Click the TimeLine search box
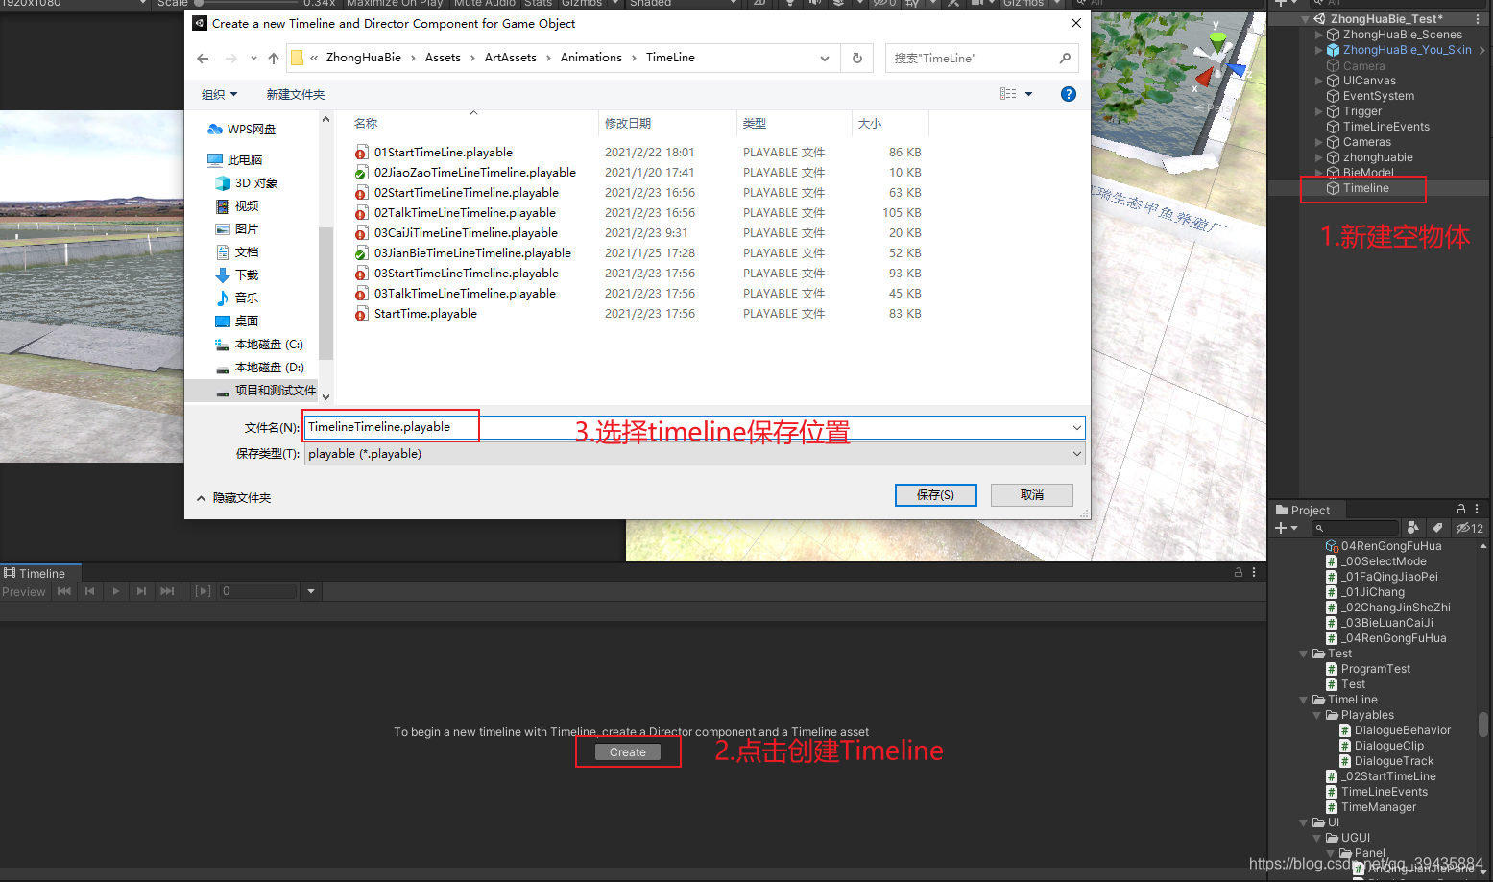The width and height of the screenshot is (1493, 882). pyautogui.click(x=981, y=59)
